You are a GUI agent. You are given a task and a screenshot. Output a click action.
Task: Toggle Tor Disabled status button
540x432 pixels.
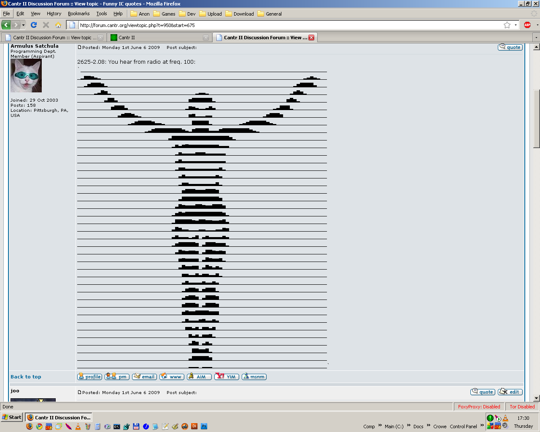pyautogui.click(x=522, y=407)
